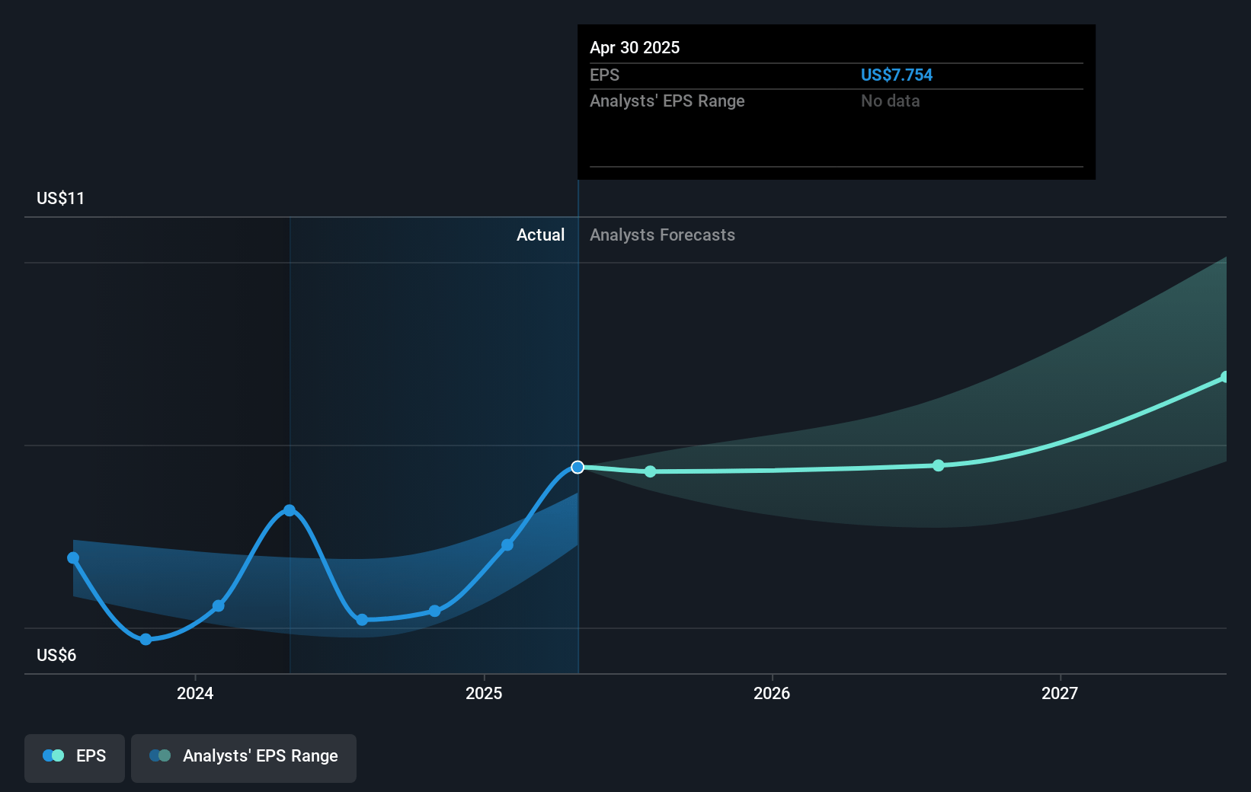Toggle the Analysts' EPS Range legend button
1251x792 pixels.
point(244,758)
